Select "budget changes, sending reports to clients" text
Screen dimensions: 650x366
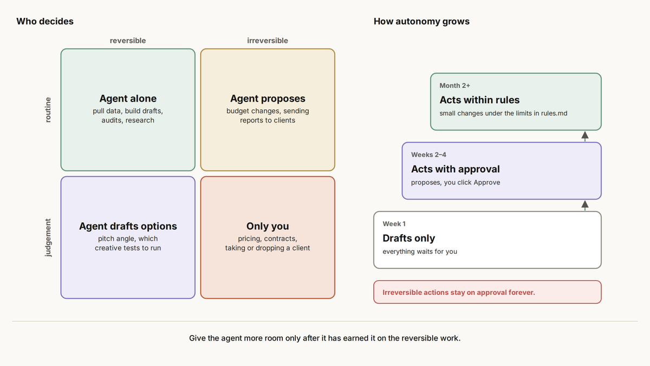[x=268, y=115]
